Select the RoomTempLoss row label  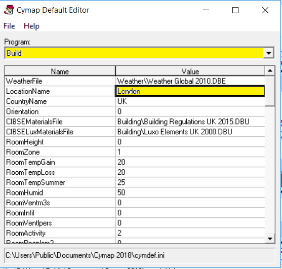click(60, 172)
